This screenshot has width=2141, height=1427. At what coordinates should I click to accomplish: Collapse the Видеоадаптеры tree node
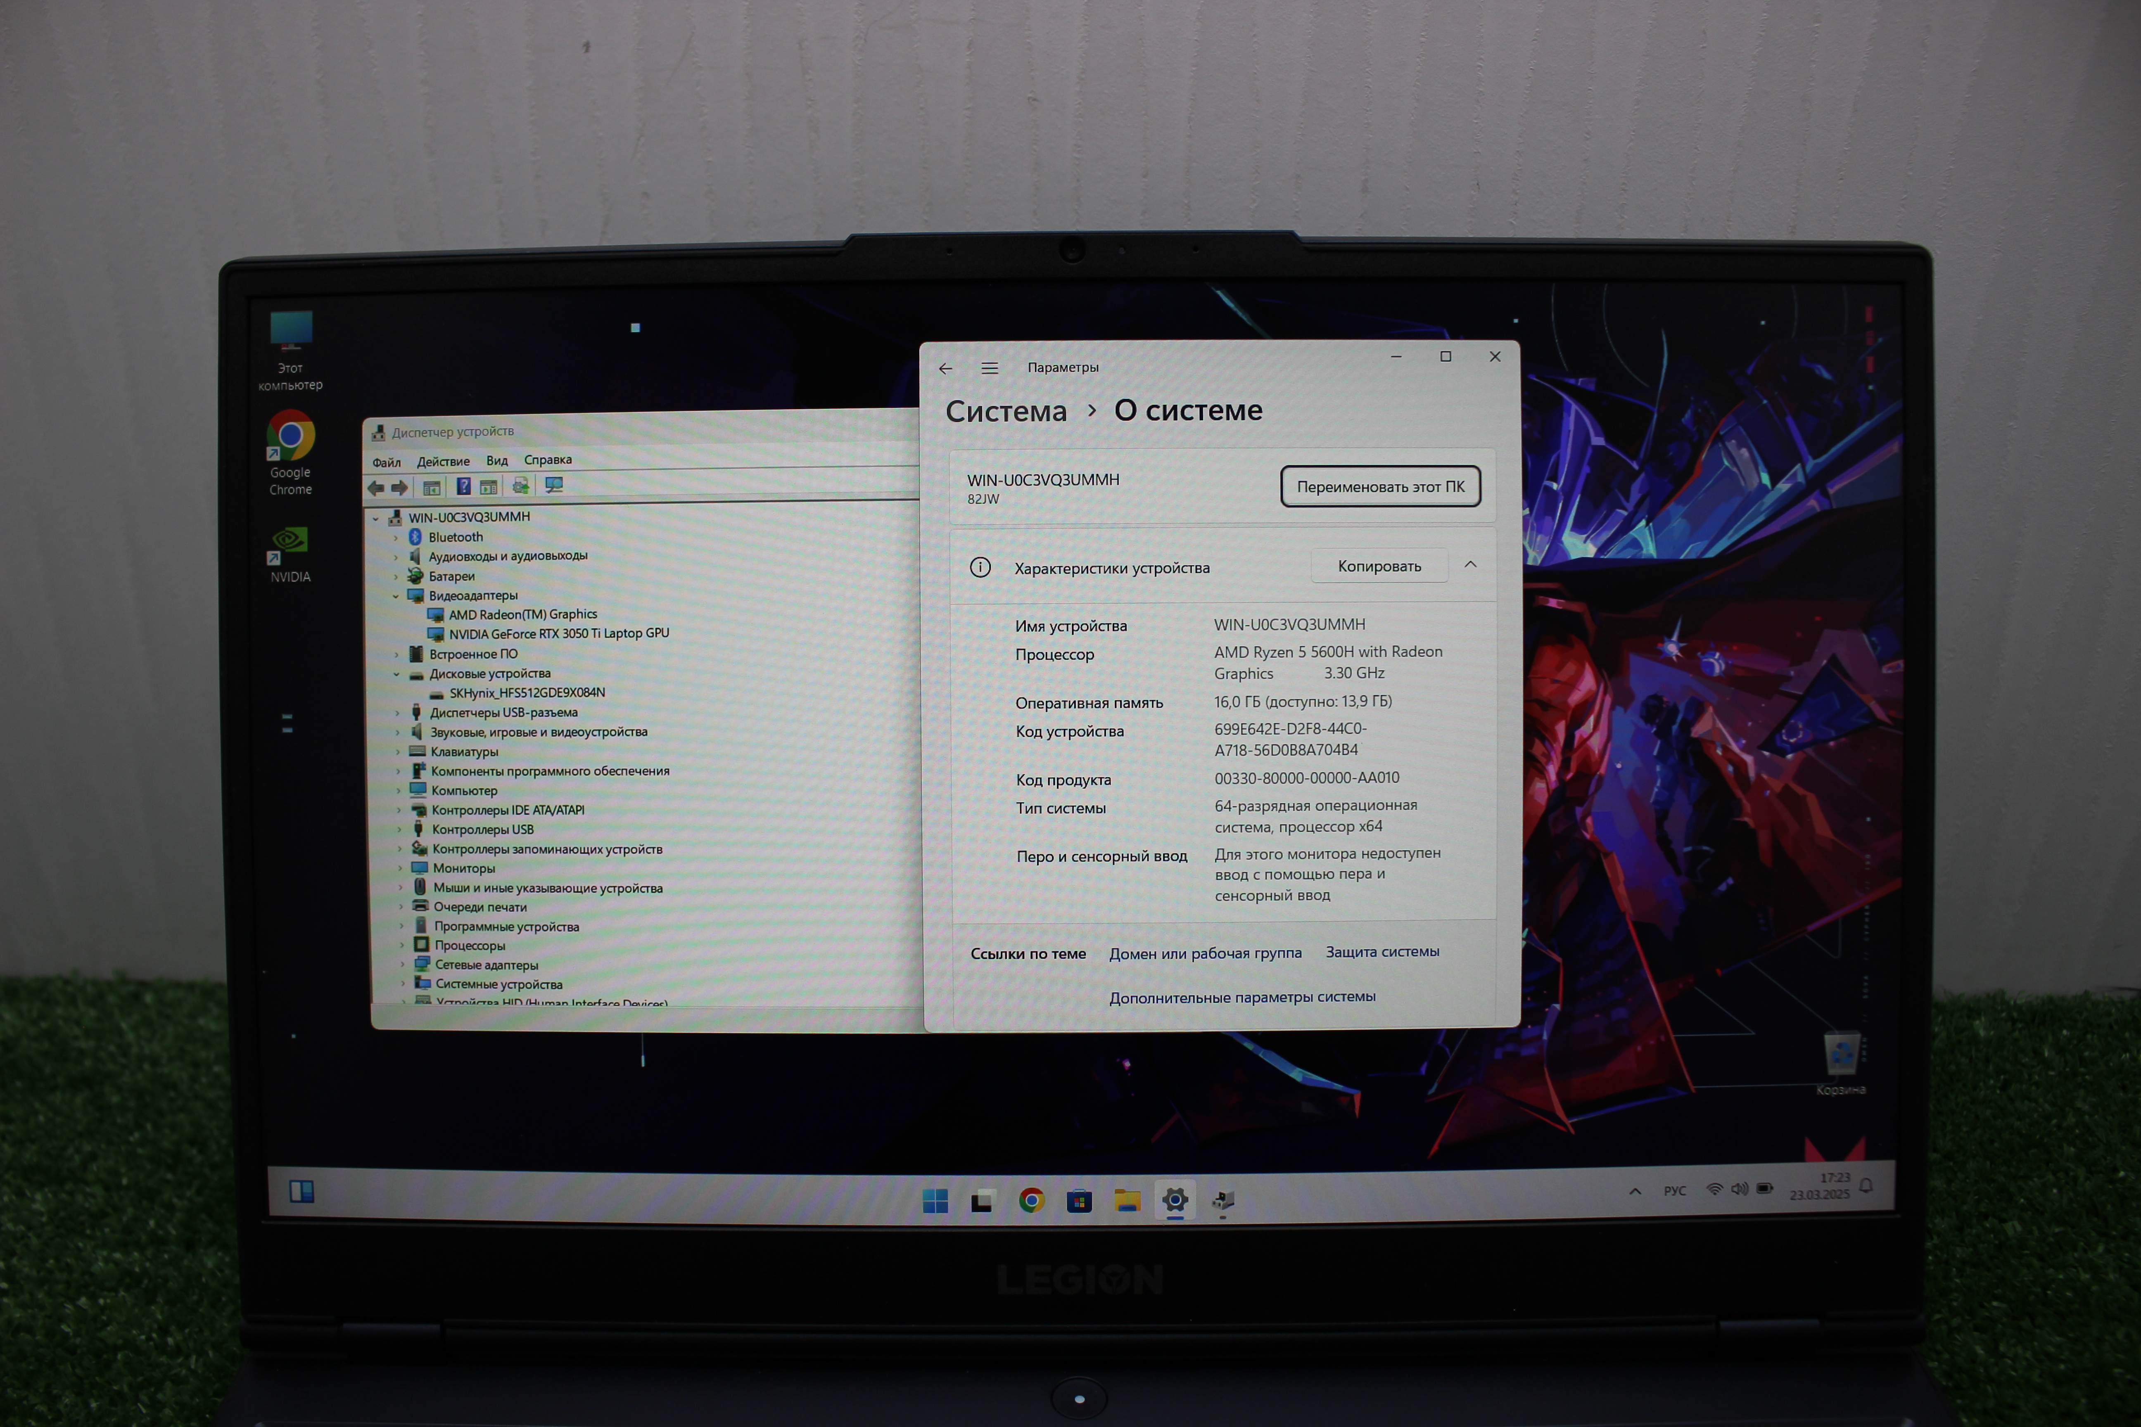pos(396,596)
